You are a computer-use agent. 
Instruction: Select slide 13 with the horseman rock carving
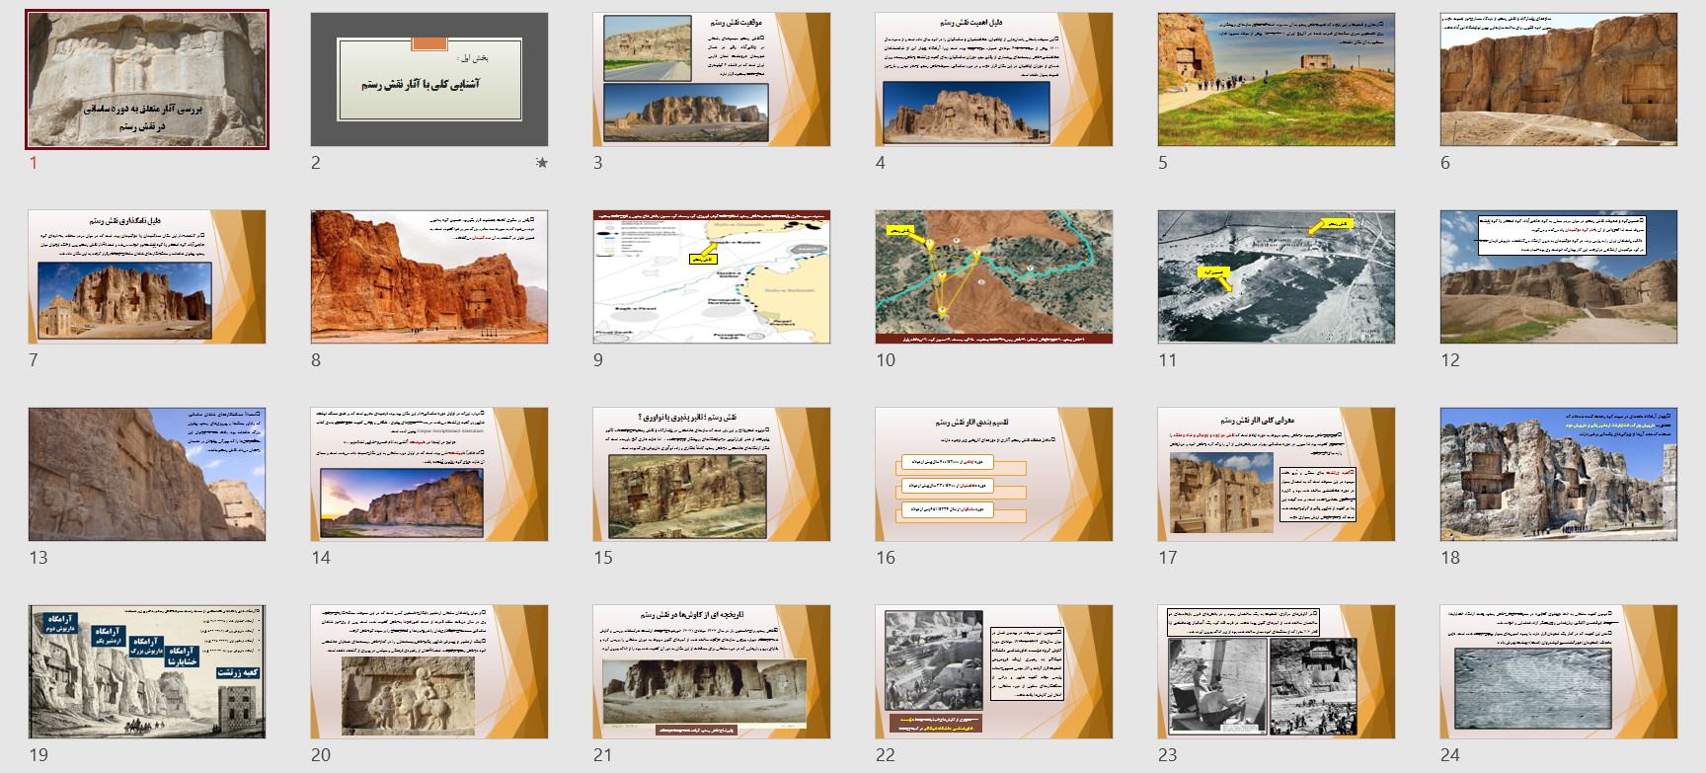click(x=147, y=474)
